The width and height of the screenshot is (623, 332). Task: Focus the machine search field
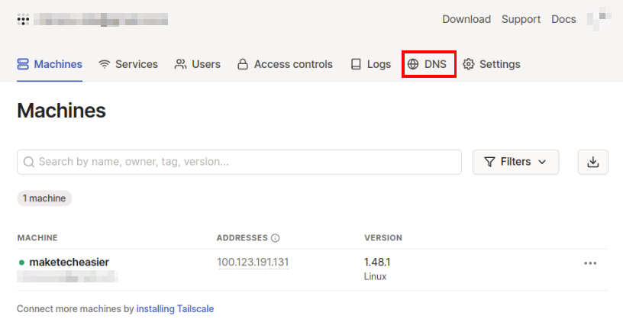[x=239, y=162]
